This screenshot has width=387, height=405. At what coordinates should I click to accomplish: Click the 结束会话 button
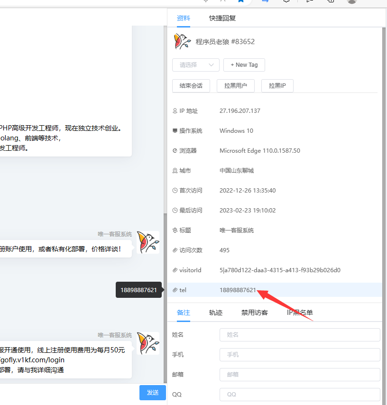click(x=191, y=85)
